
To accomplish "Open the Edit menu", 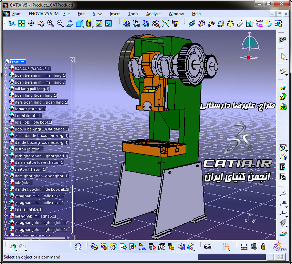I will 81,14.
